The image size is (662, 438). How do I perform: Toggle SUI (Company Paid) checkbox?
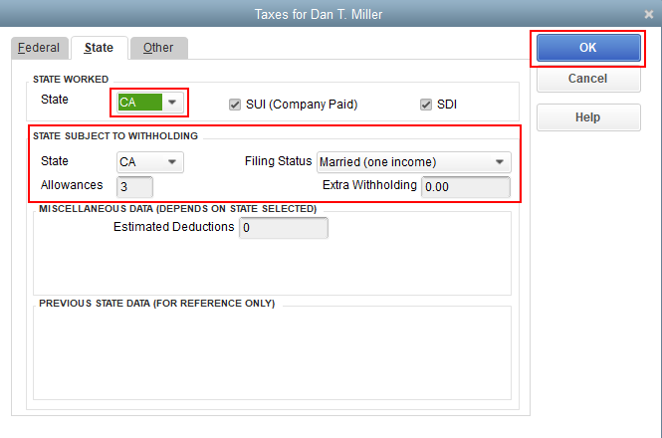[x=235, y=105]
